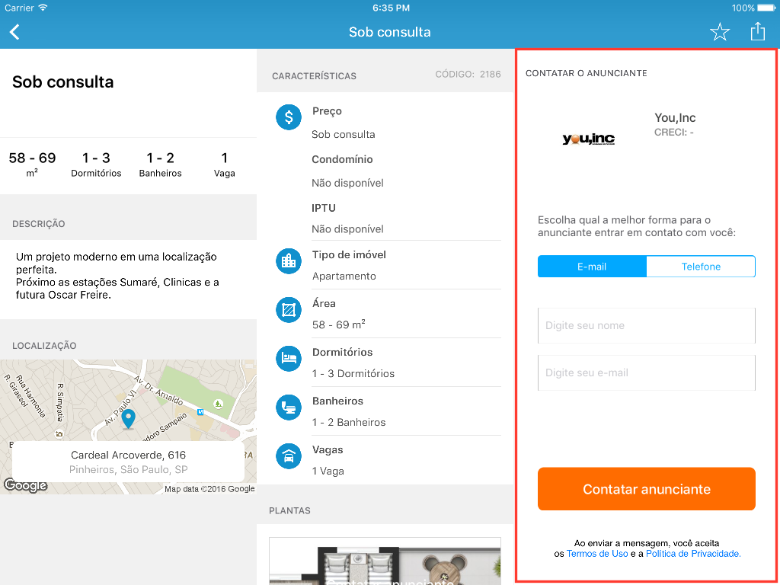Tap the Cardeal Arcoverde address card
Screen dimensions: 780x585
[x=128, y=462]
